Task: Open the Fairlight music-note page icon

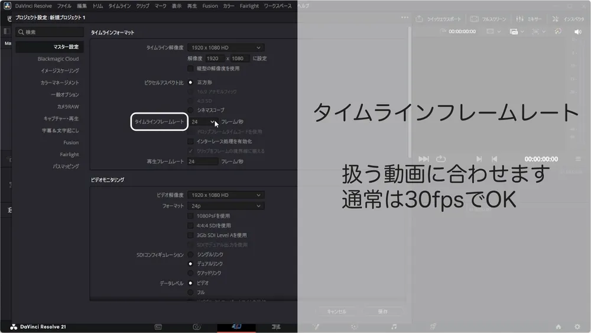Action: pos(394,326)
